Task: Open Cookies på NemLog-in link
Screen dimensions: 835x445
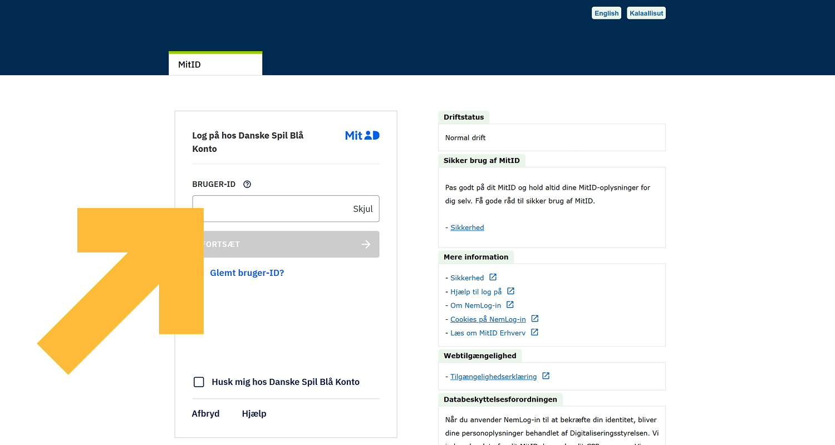Action: 488,319
